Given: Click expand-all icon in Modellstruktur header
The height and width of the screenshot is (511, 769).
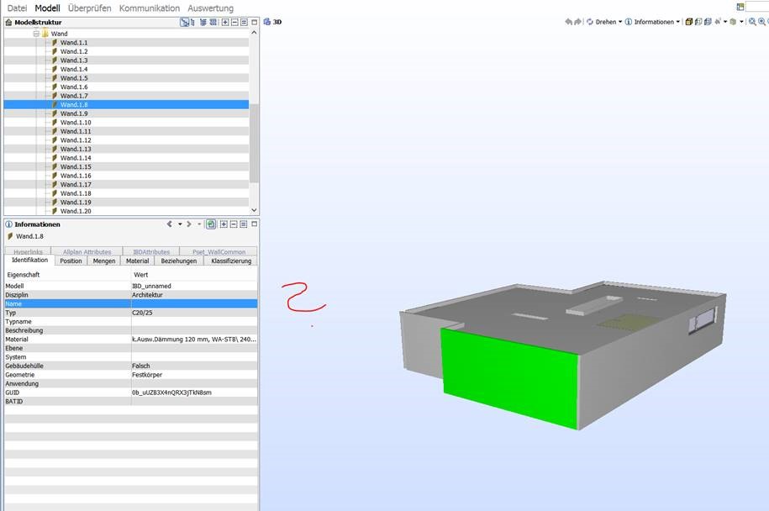Looking at the screenshot, I should coord(224,23).
